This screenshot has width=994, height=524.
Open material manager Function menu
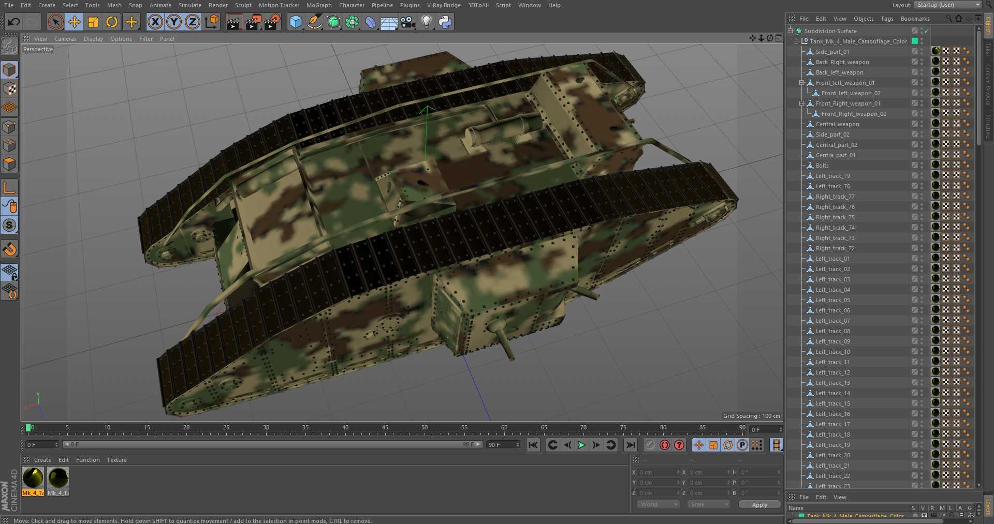(87, 460)
